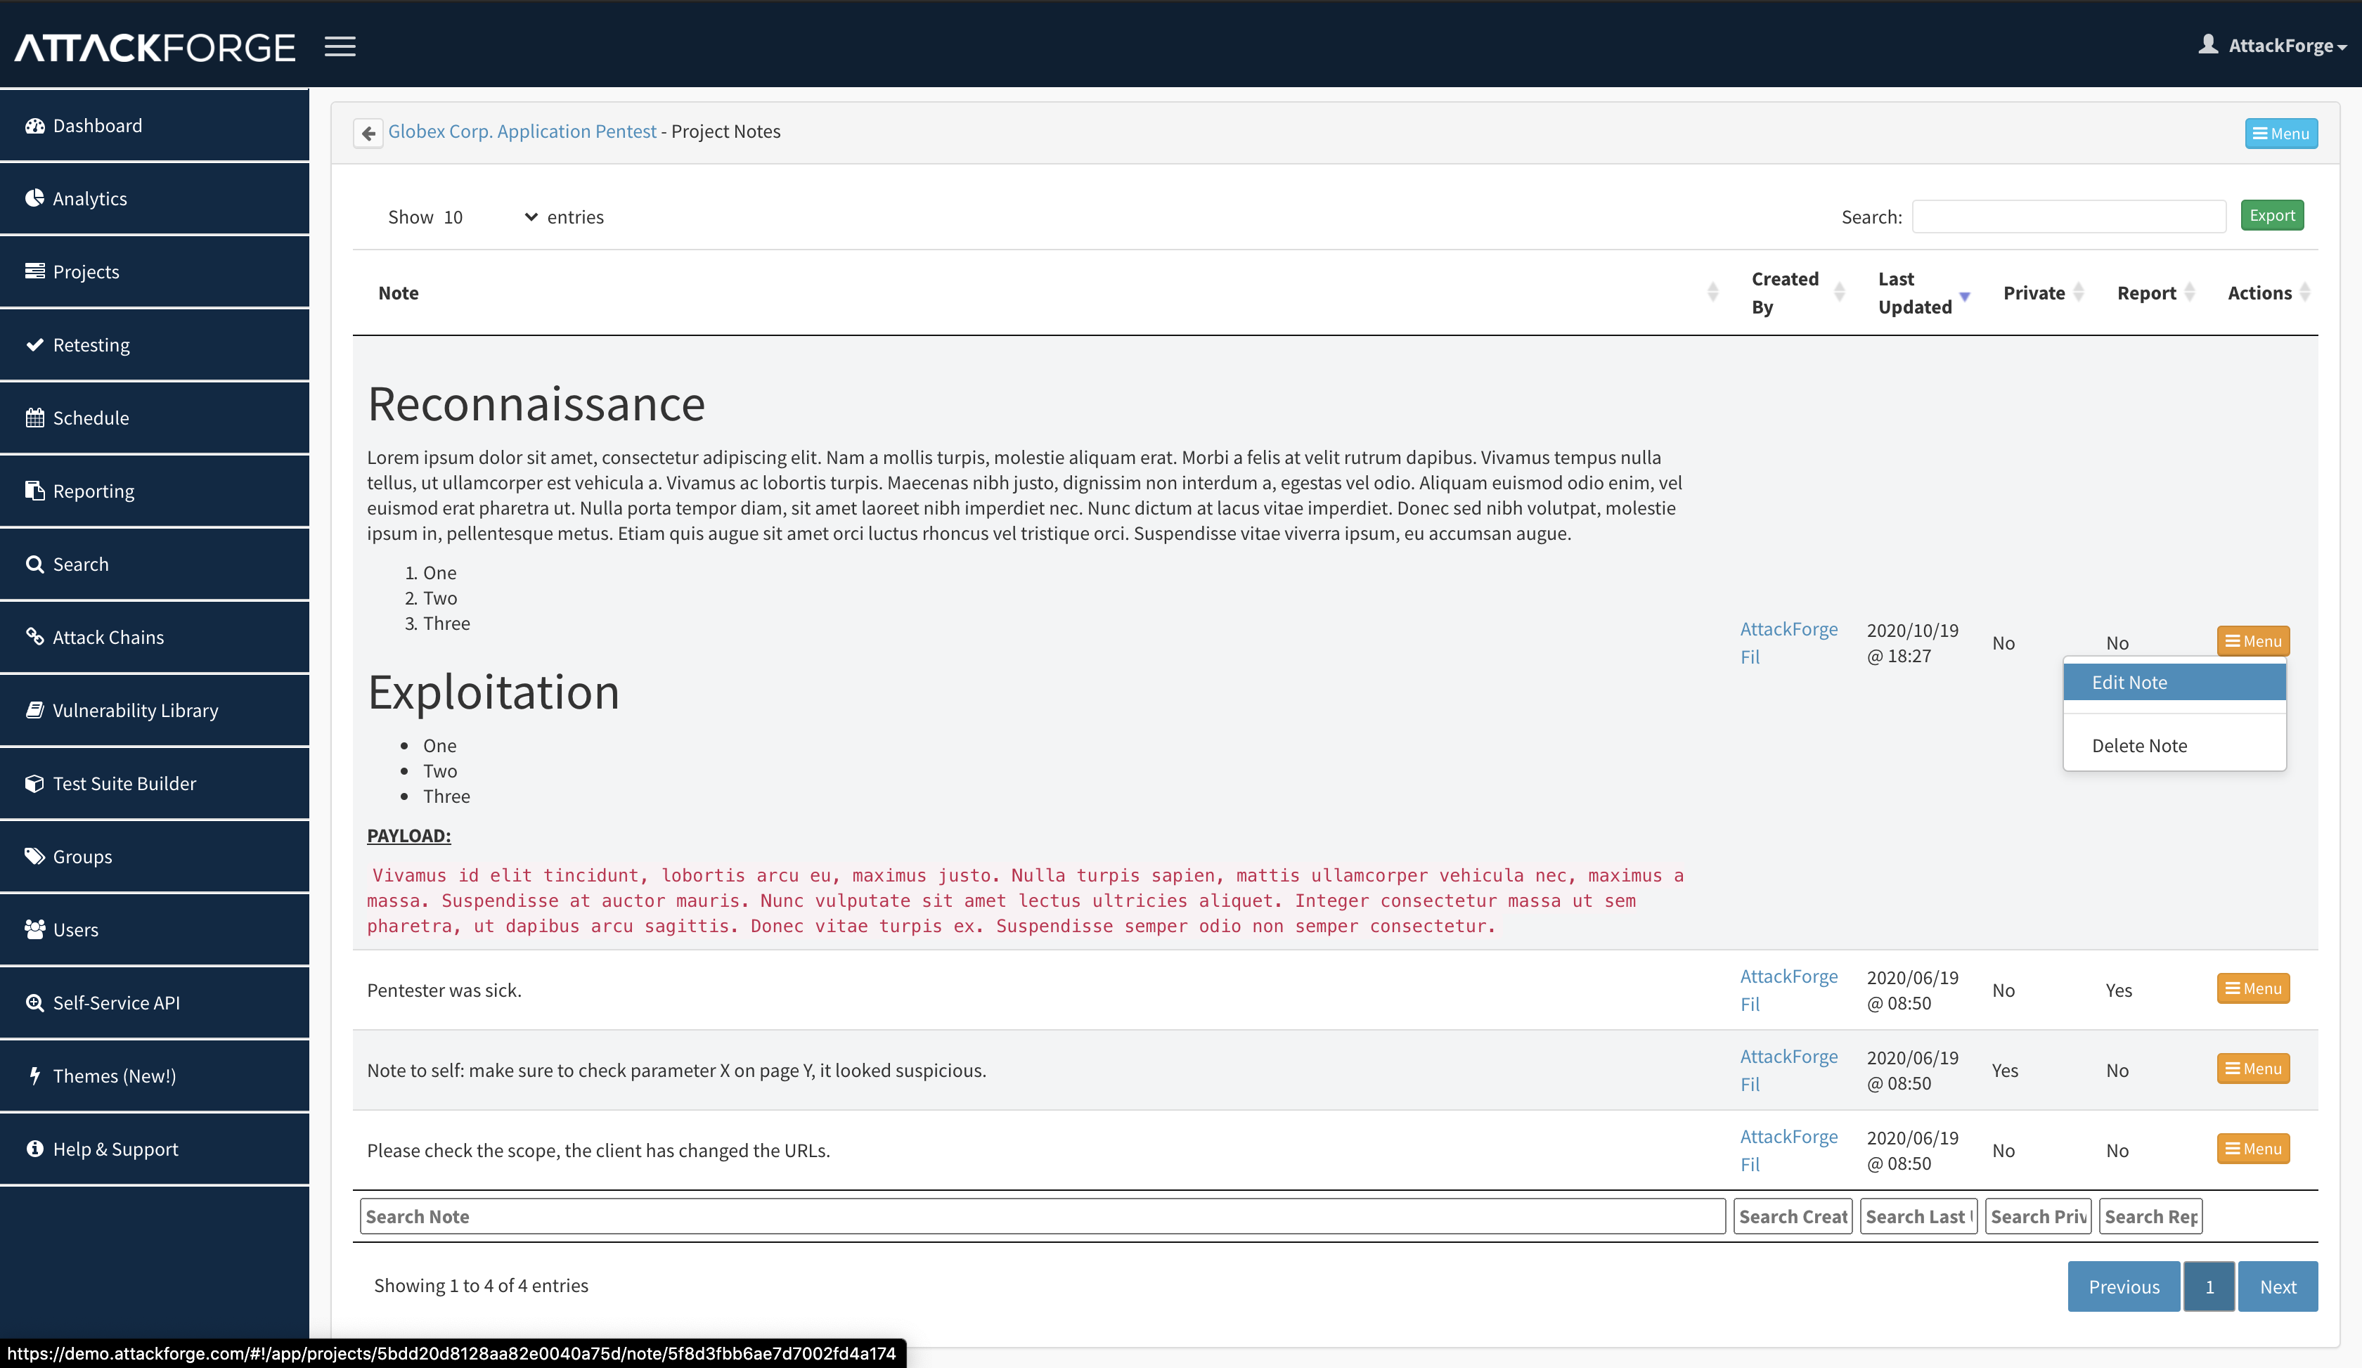2362x1368 pixels.
Task: Click 'Yes' in Report column of Pentester row
Action: point(2118,990)
